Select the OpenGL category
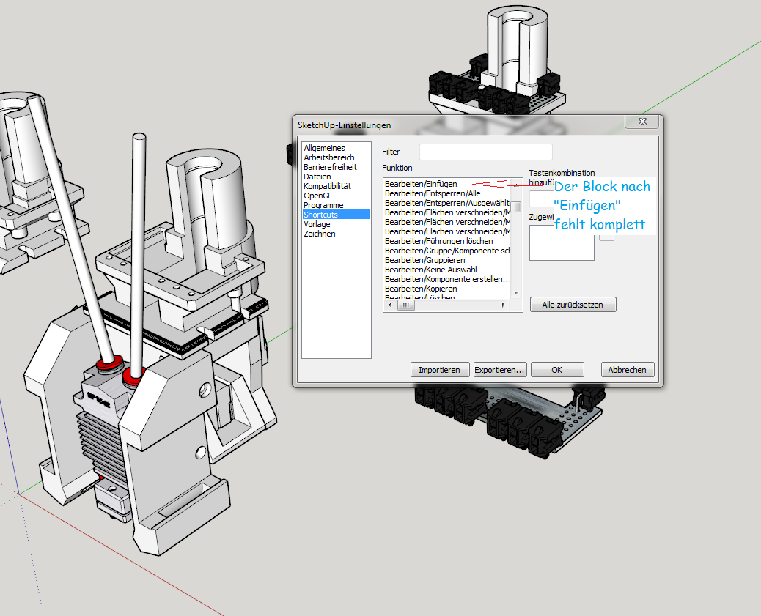Viewport: 761px width, 616px height. pos(317,196)
